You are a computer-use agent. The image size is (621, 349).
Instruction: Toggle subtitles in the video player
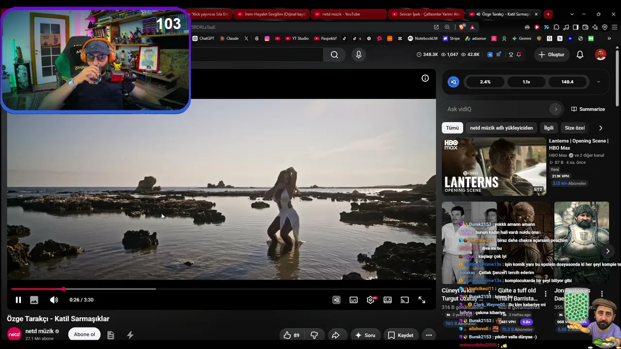[x=354, y=300]
